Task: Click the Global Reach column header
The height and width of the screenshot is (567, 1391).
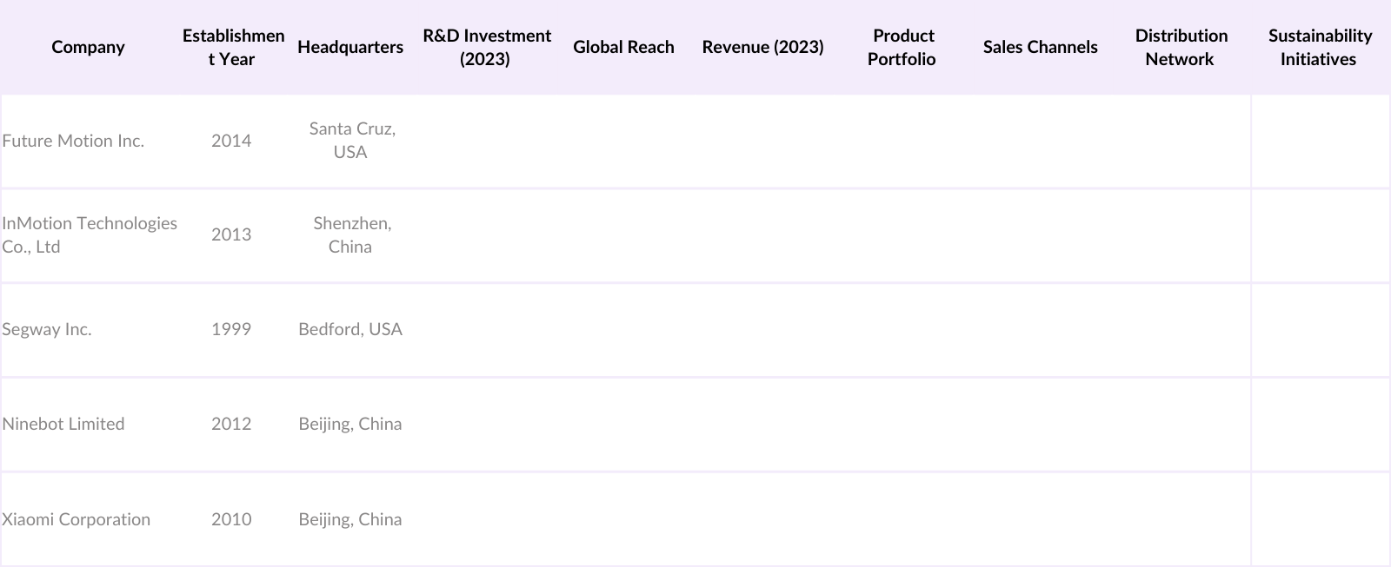Action: pyautogui.click(x=623, y=47)
